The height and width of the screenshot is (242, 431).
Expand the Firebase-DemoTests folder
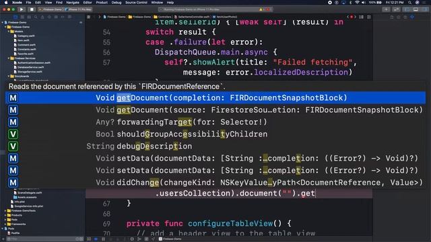5,210
